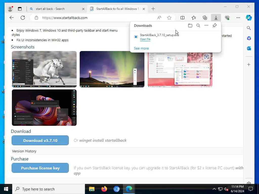
Task: Click the taskbar 'Type here to search' box
Action: [x=49, y=189]
